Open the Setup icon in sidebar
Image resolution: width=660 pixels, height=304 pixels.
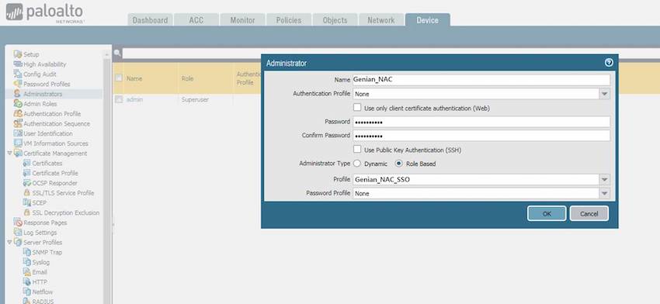(x=18, y=54)
